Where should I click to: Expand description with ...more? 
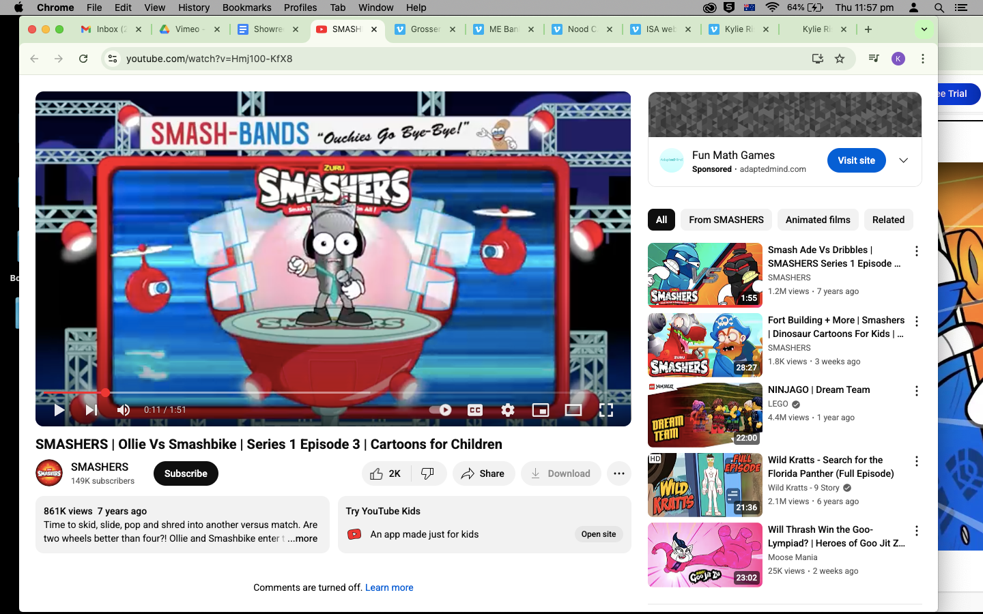302,538
